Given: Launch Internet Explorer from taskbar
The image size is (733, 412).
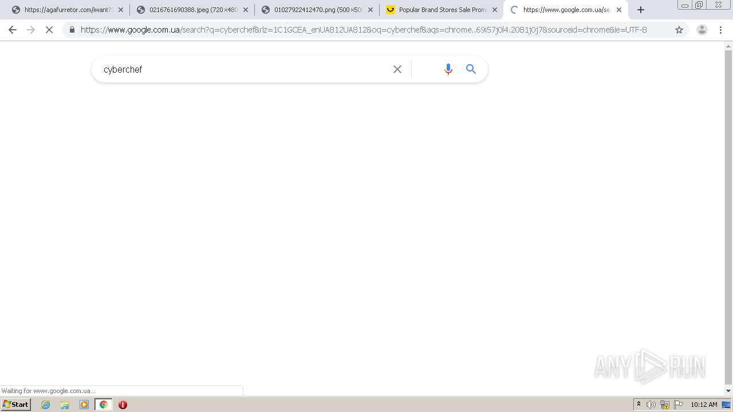Looking at the screenshot, I should (46, 405).
